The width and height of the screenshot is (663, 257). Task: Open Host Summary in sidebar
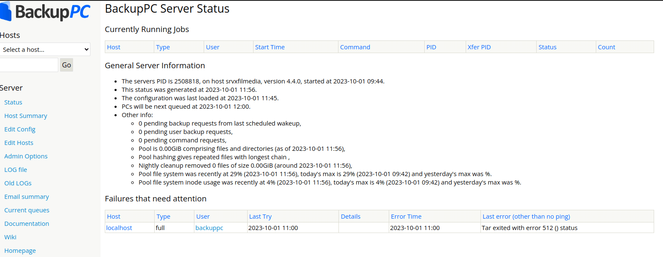pyautogui.click(x=26, y=116)
